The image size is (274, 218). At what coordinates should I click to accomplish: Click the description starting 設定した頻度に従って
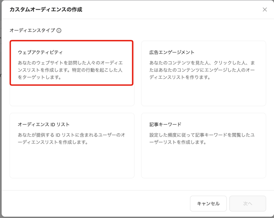[202, 138]
